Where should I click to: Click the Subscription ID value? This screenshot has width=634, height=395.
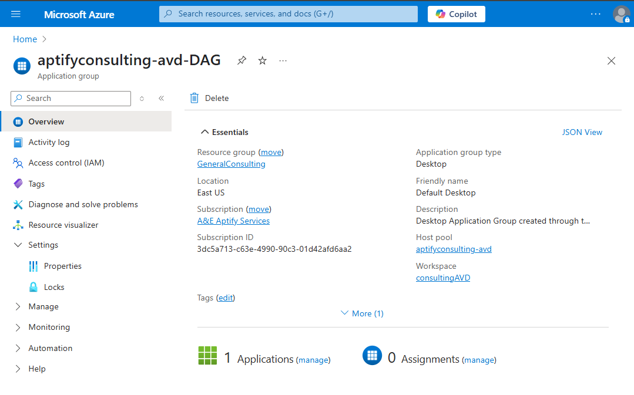274,249
